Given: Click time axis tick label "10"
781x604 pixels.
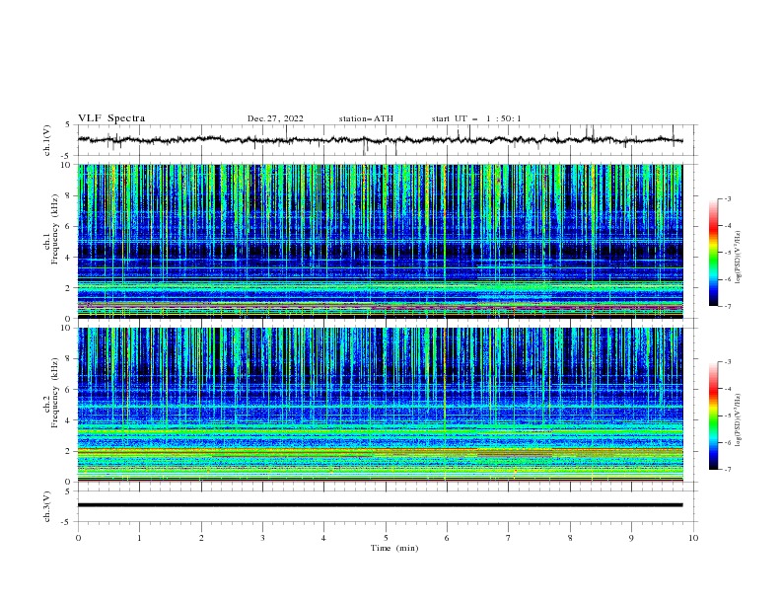Looking at the screenshot, I should point(693,538).
